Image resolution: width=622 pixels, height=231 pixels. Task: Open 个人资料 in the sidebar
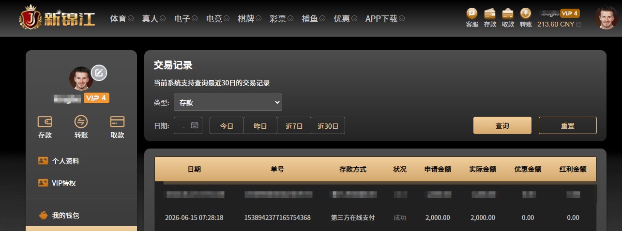(65, 161)
